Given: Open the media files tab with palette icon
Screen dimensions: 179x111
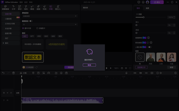Looking at the screenshot, I should click(5, 8).
